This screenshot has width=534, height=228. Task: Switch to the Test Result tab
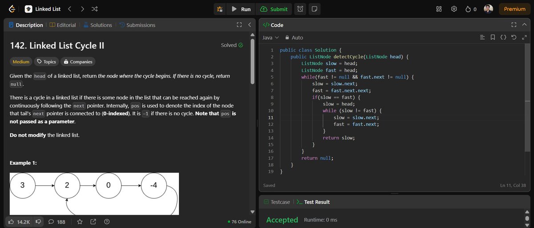tap(313, 202)
